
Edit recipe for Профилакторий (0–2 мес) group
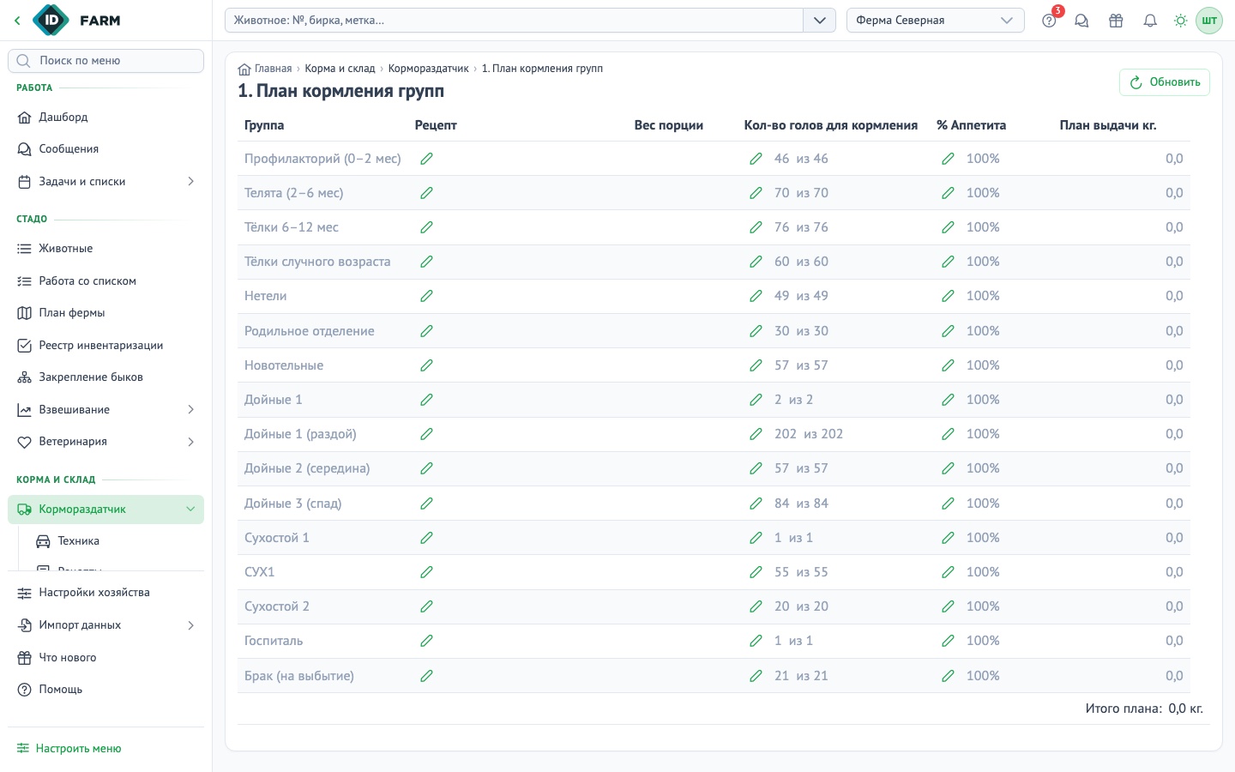[426, 159]
